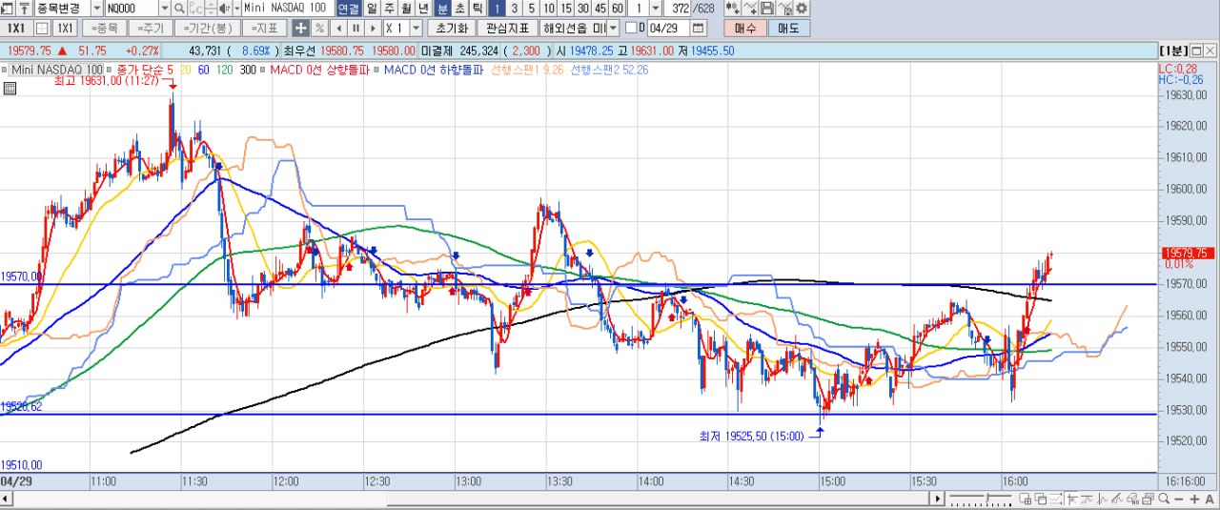Click the 초기화 reset button
1220x510 pixels.
point(451,28)
